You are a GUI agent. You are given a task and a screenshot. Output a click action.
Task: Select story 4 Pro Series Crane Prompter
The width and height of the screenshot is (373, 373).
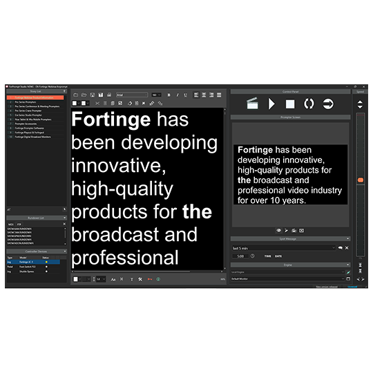point(35,111)
